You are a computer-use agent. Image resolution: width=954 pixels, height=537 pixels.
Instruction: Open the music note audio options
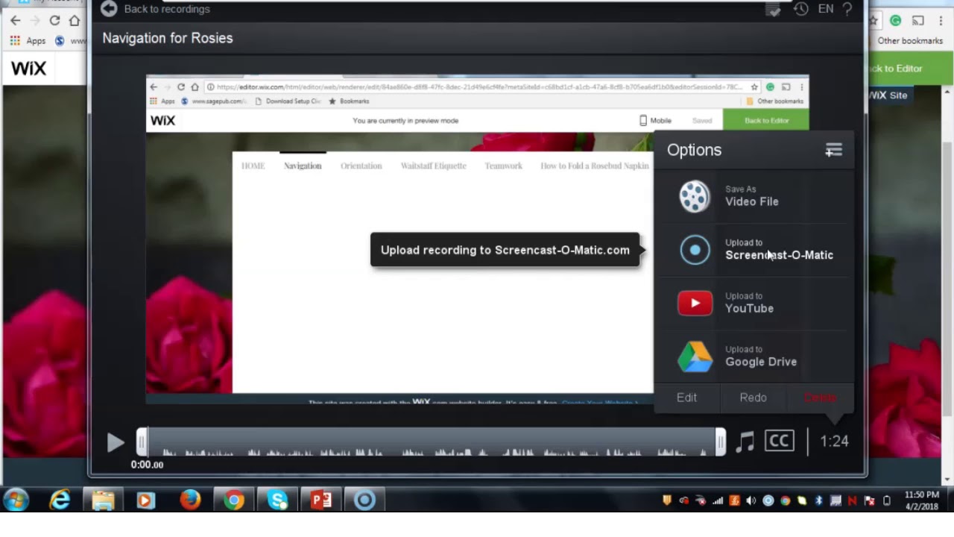[x=745, y=442]
